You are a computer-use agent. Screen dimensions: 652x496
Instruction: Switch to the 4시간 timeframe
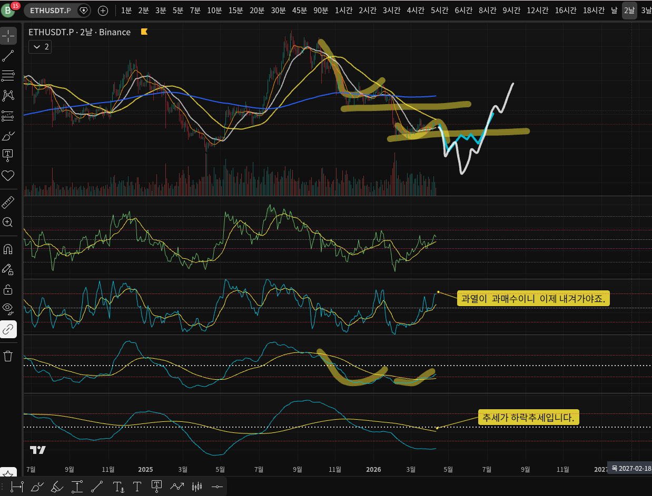(416, 11)
